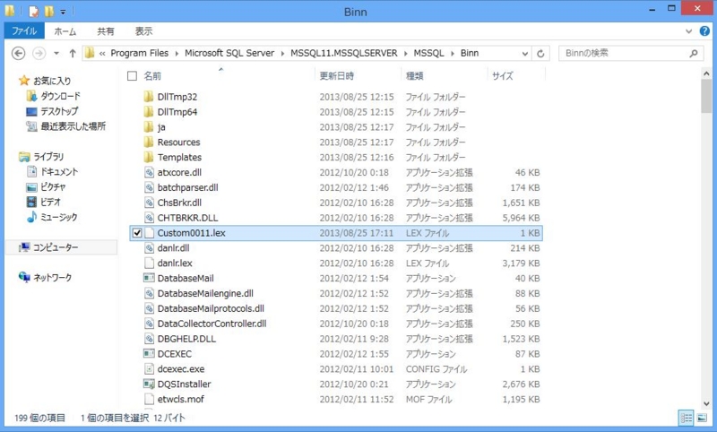Screen dimensions: 717x432
Task: Sort by 種類 column header
Action: 415,76
